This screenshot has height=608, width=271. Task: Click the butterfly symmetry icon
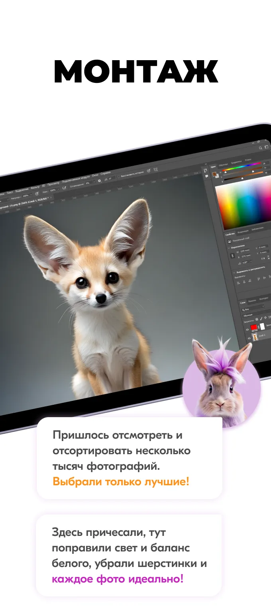[155, 169]
